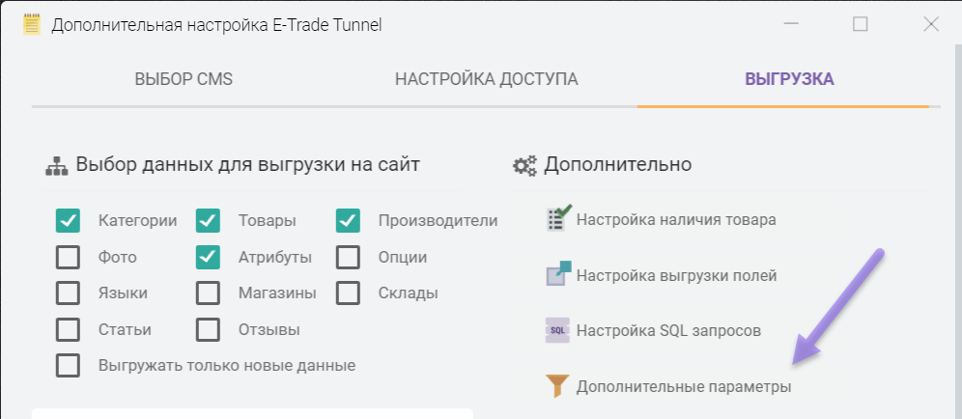Open Настройка наличия товара link
This screenshot has height=419, width=962.
click(x=675, y=220)
